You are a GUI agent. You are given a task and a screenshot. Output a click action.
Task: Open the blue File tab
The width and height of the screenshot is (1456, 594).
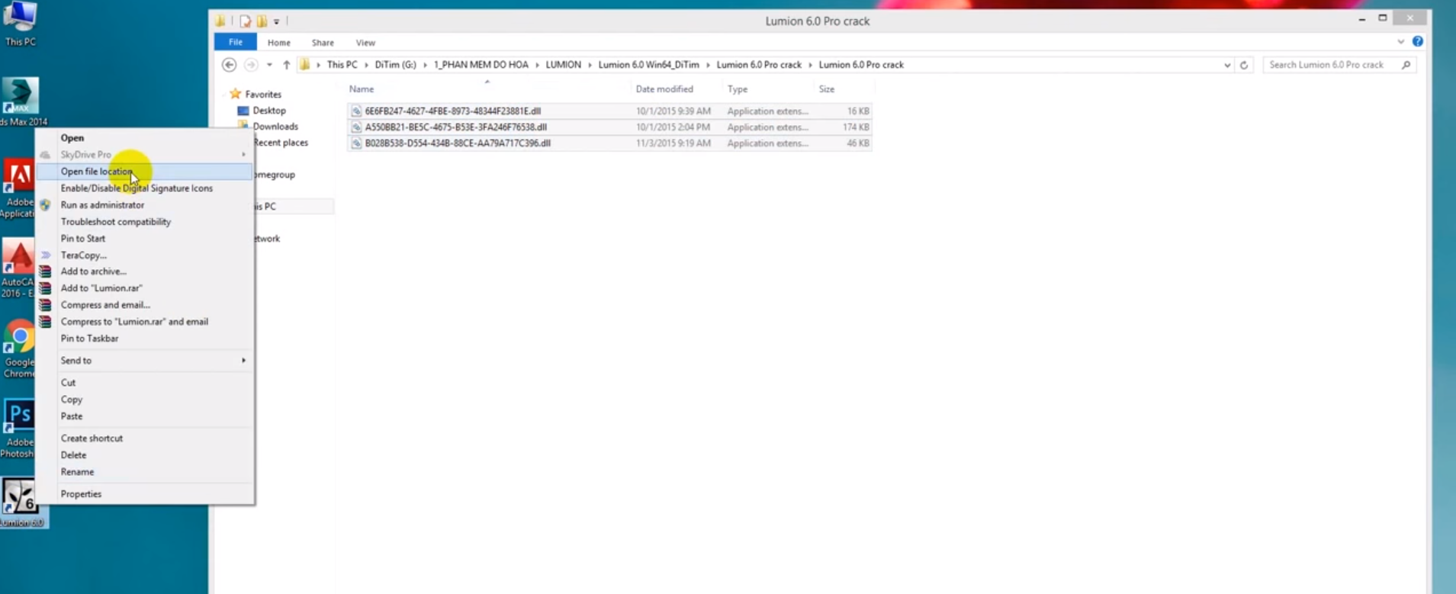point(236,42)
